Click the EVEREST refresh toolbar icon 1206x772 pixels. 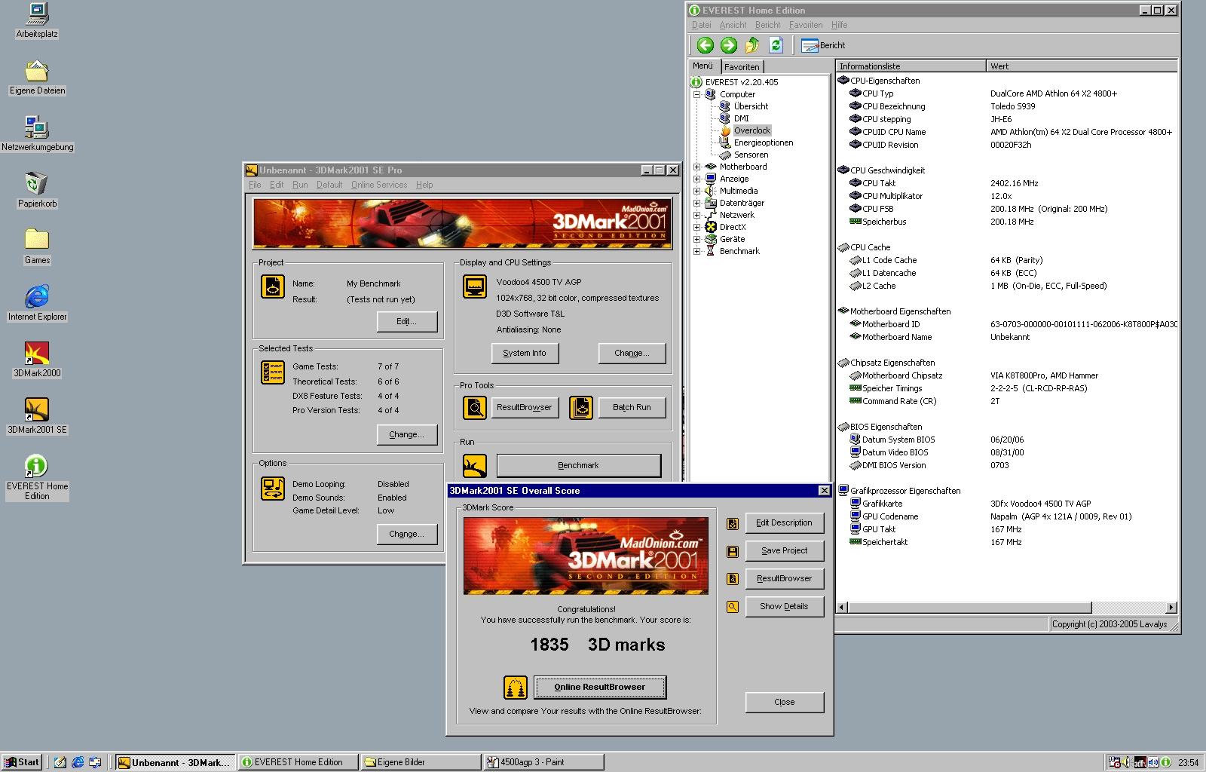pyautogui.click(x=776, y=45)
